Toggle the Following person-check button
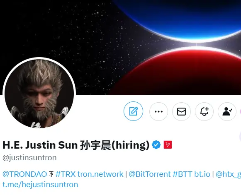Screen dimensions: 241x195 click(x=227, y=111)
